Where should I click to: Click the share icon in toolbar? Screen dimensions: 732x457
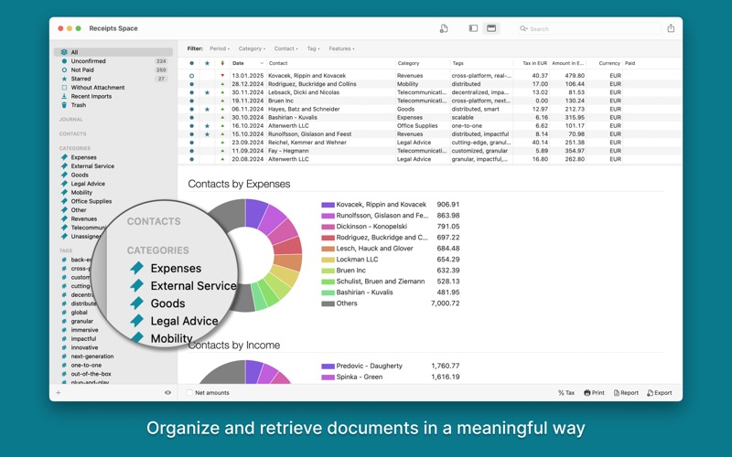[671, 28]
